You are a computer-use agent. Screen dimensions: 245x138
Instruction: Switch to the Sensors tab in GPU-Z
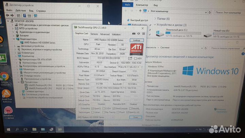(x=94, y=34)
